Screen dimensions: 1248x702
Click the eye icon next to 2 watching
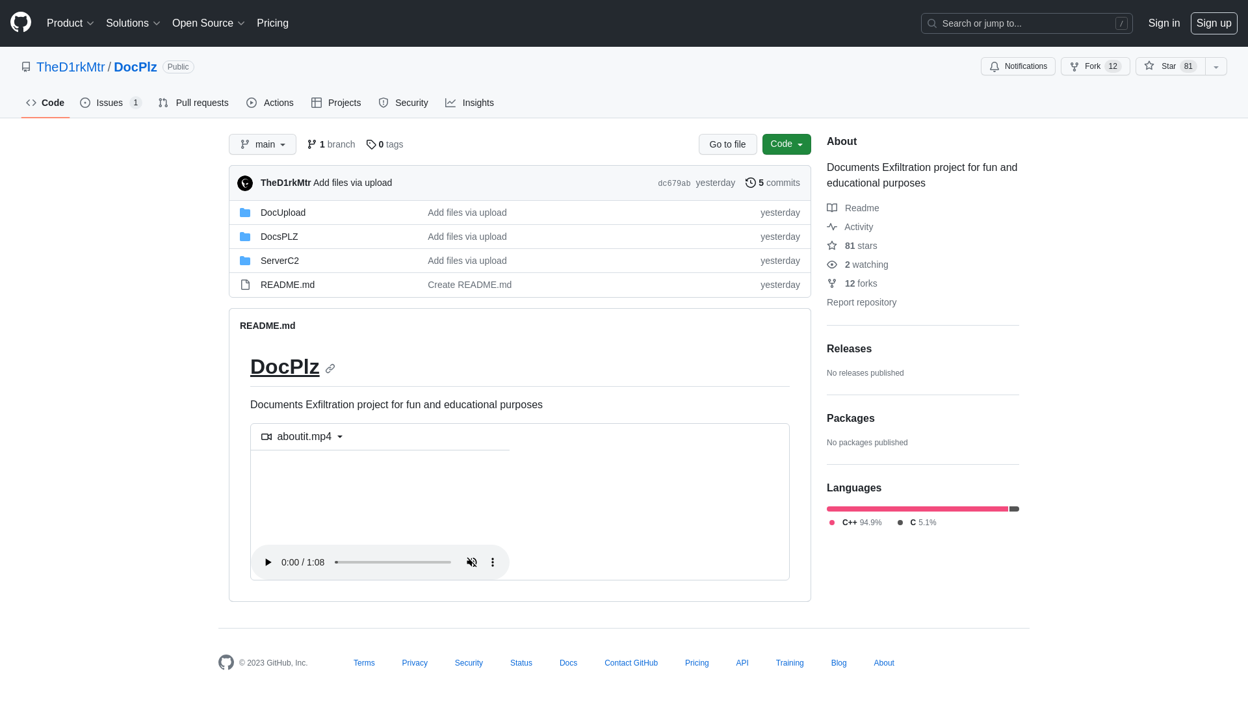click(832, 265)
